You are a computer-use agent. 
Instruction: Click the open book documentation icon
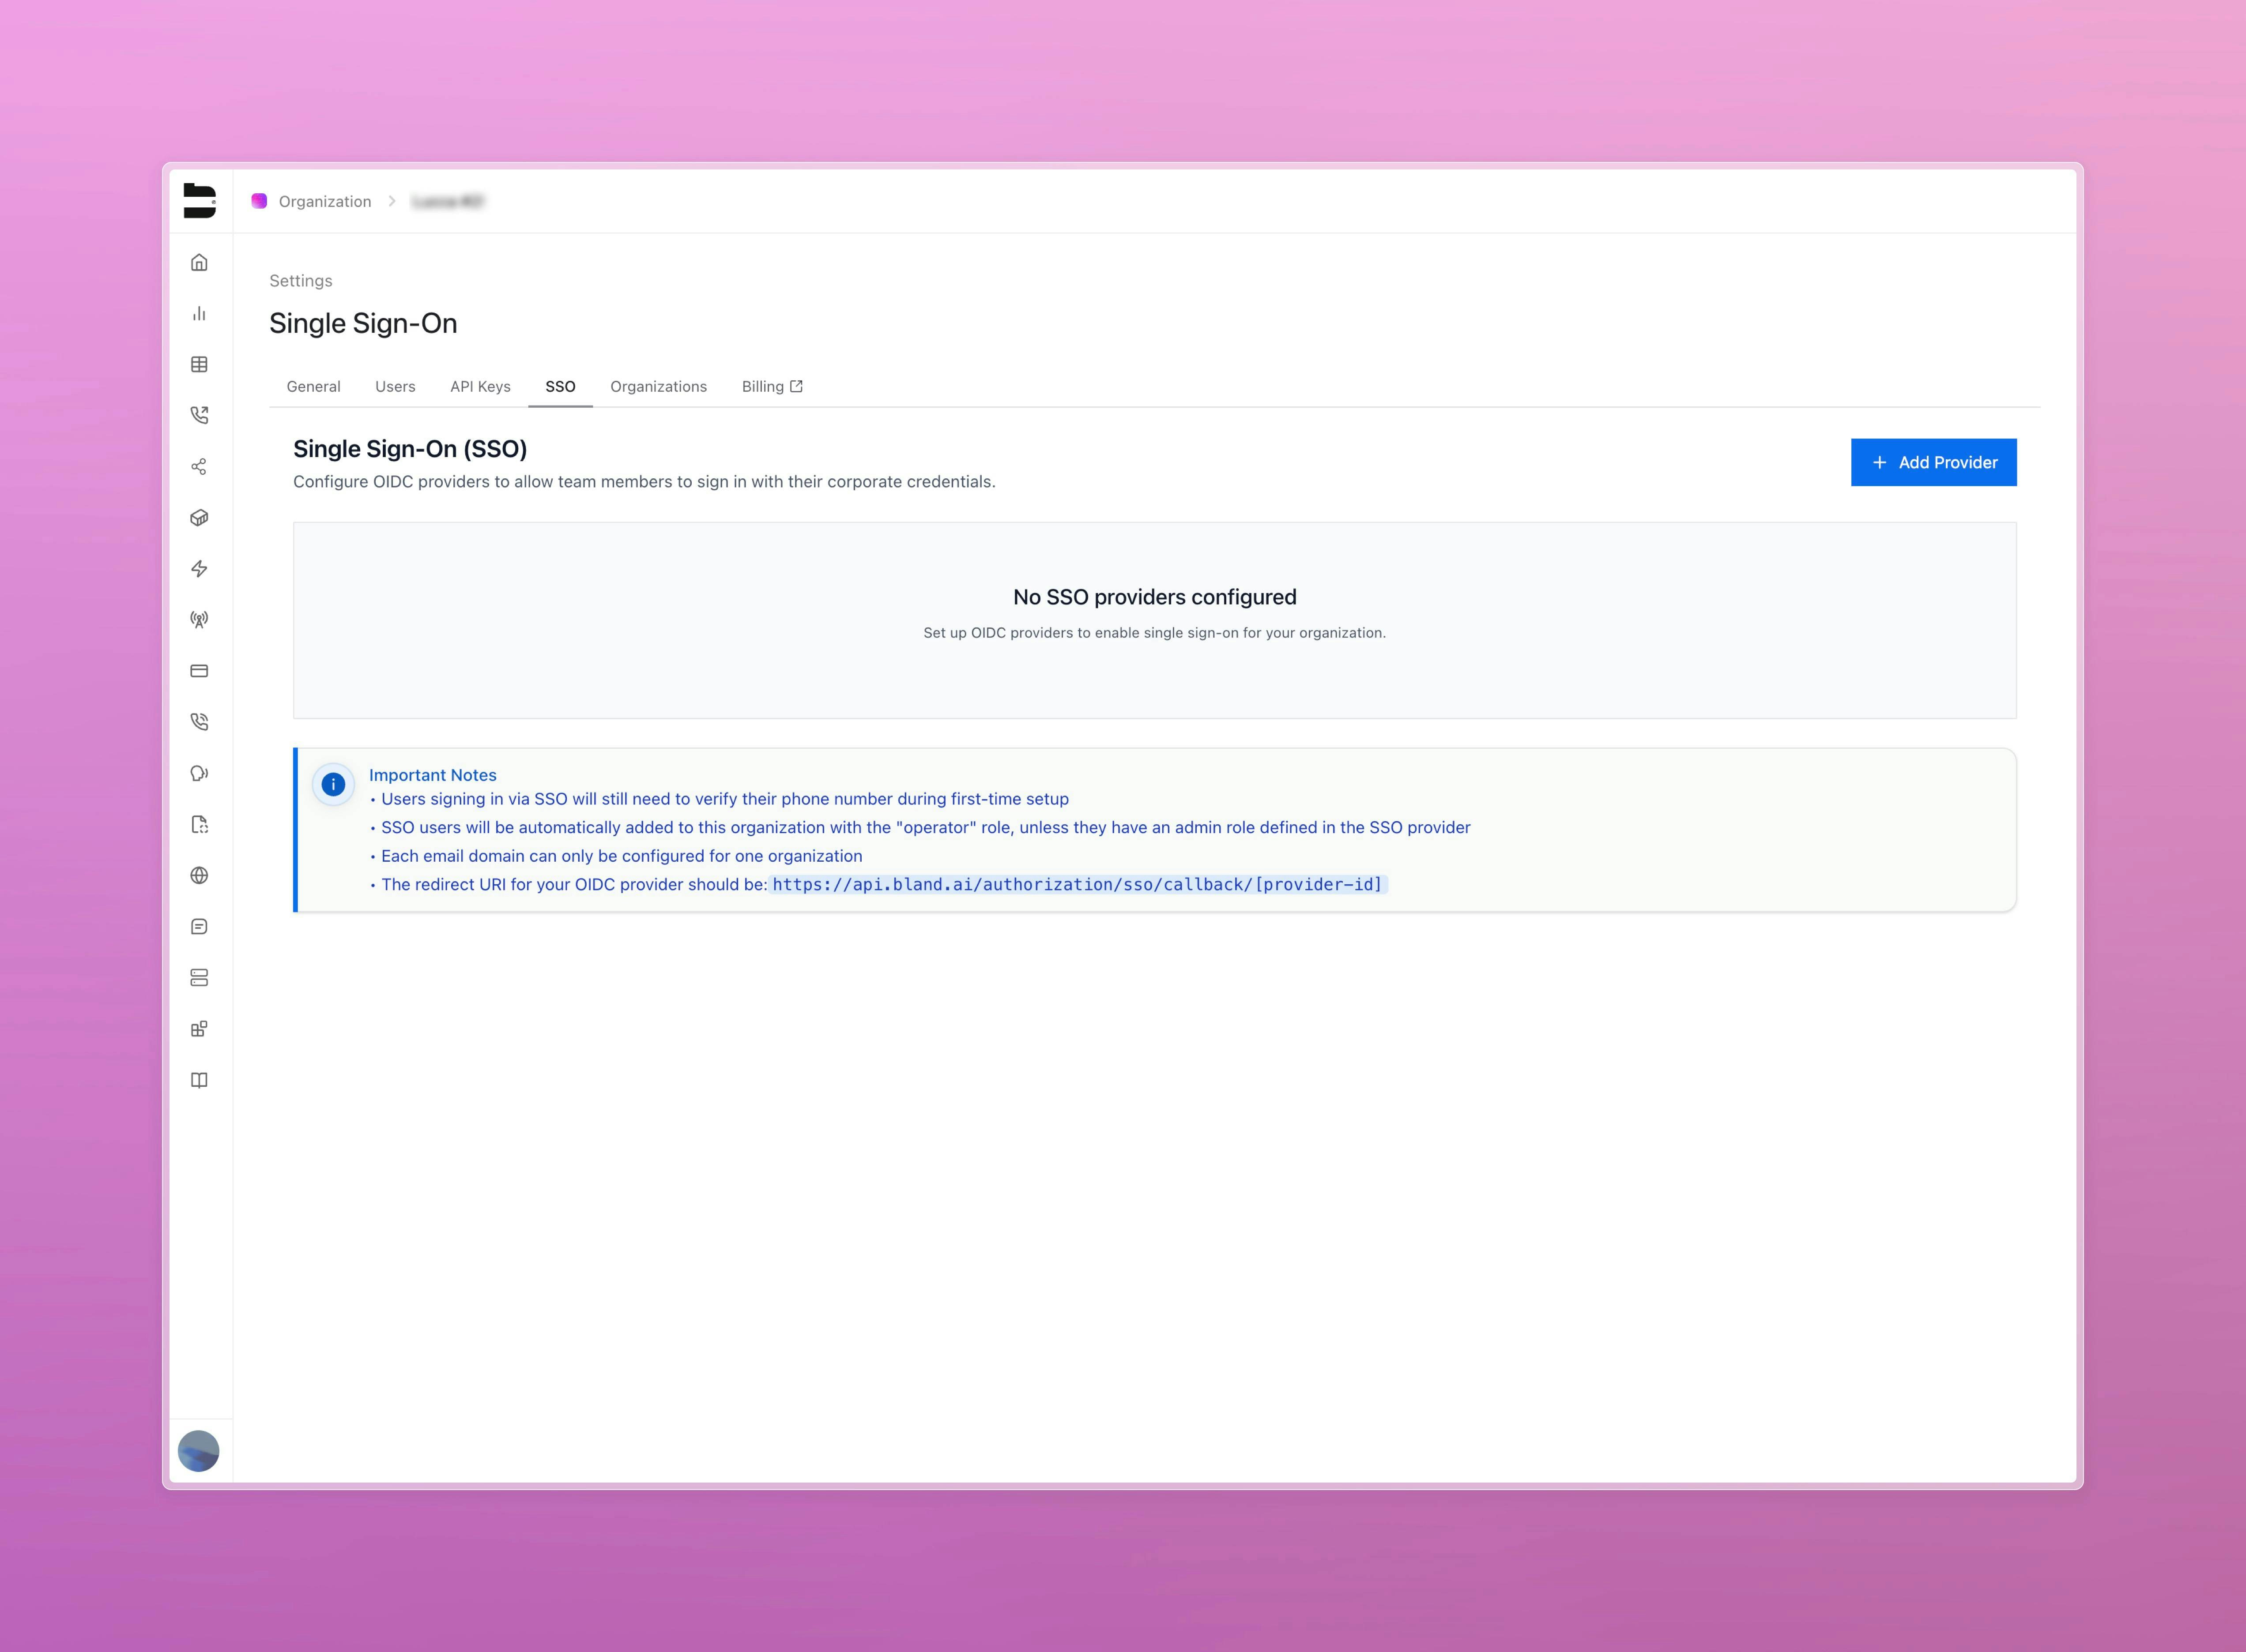199,1080
